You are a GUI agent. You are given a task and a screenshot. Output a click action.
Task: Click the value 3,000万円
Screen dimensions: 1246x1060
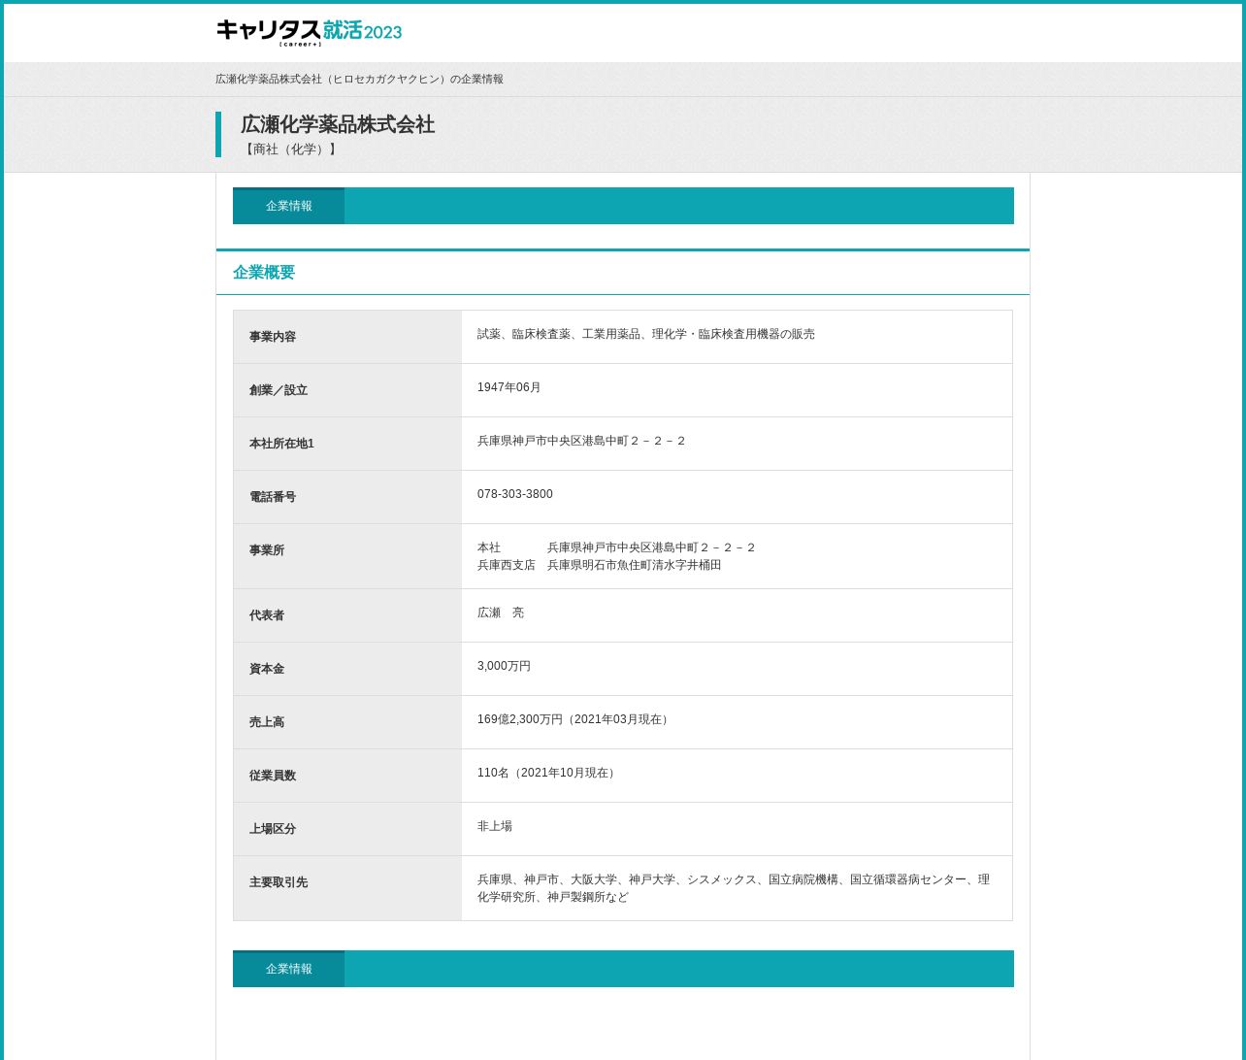pyautogui.click(x=505, y=666)
